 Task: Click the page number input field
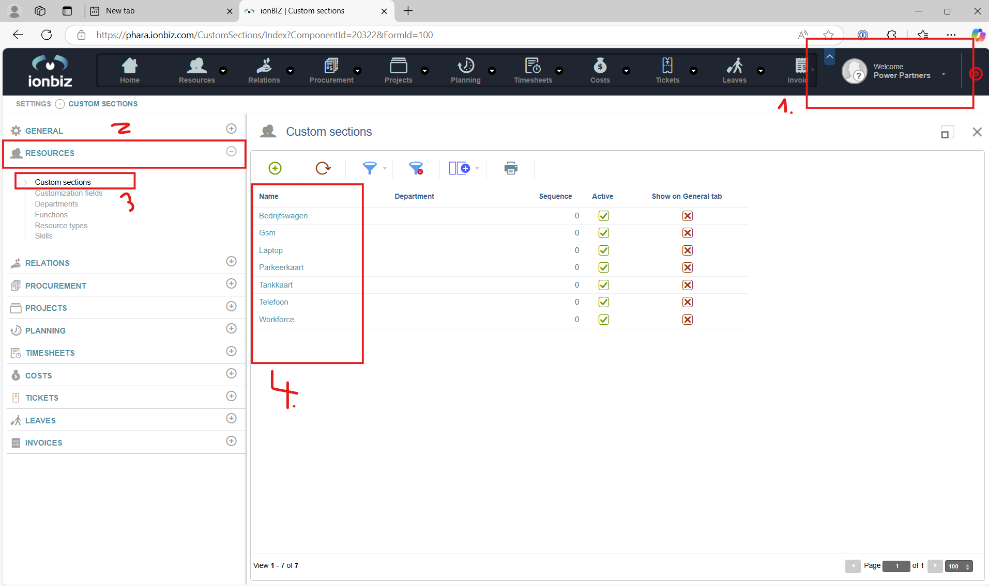point(896,566)
